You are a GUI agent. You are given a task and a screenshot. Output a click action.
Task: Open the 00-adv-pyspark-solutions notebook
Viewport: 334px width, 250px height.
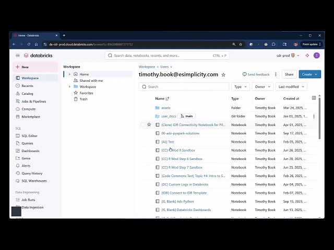click(181, 133)
